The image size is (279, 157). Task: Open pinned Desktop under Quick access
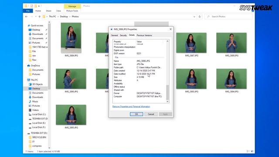pyautogui.click(x=36, y=30)
